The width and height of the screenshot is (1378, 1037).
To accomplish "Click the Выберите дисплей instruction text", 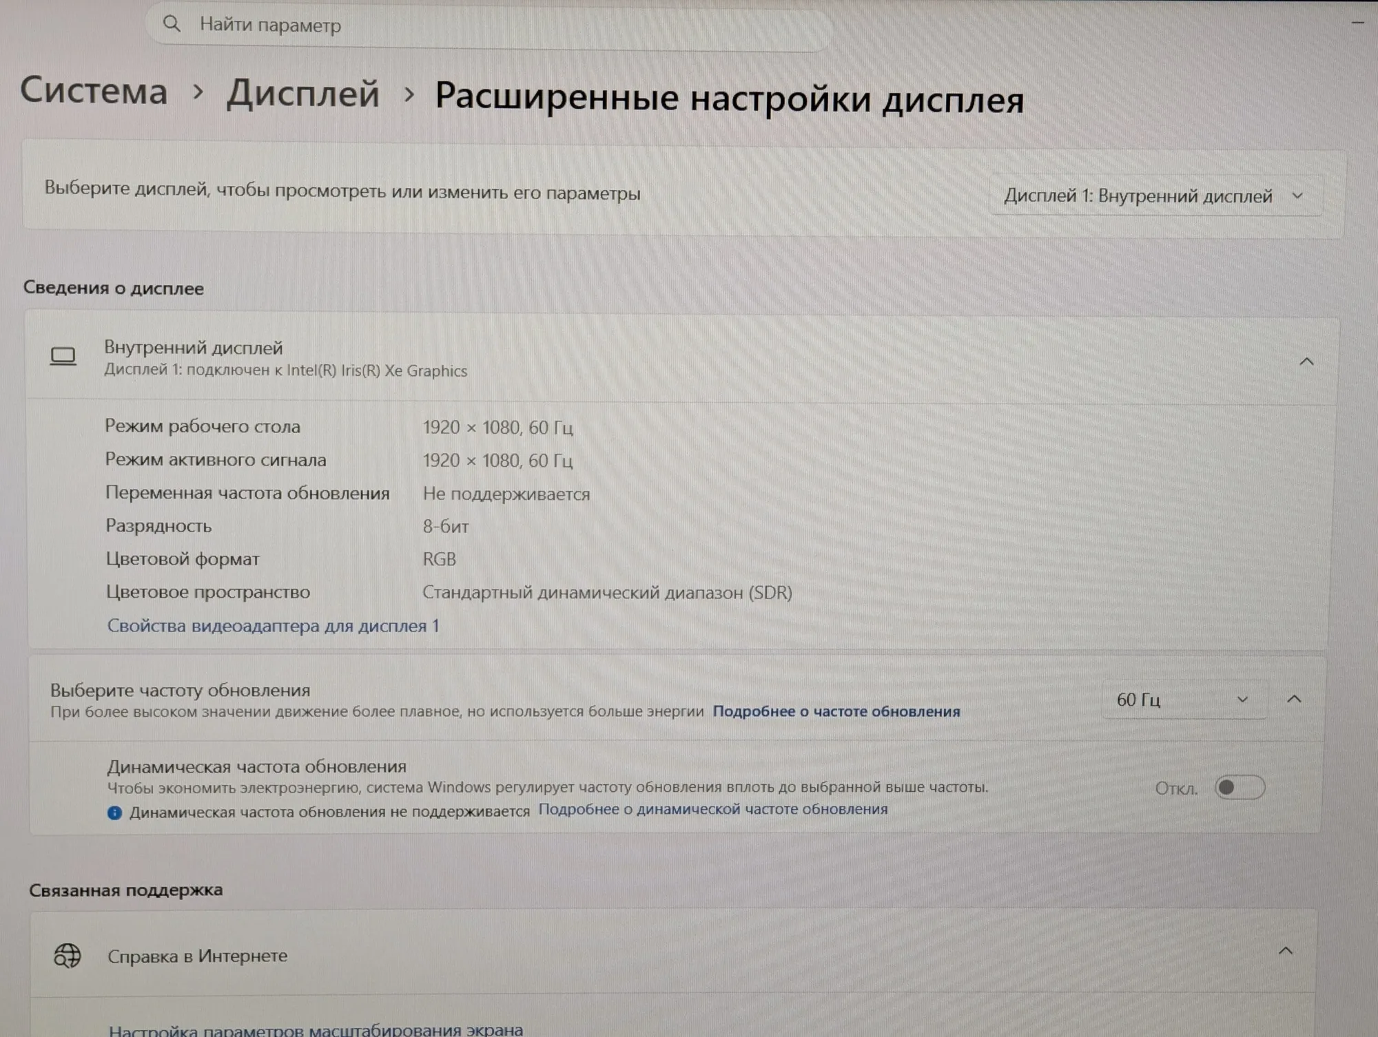I will click(342, 191).
